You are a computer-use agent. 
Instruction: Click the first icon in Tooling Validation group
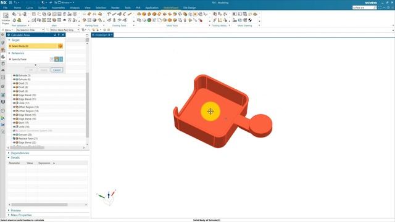(x=215, y=14)
